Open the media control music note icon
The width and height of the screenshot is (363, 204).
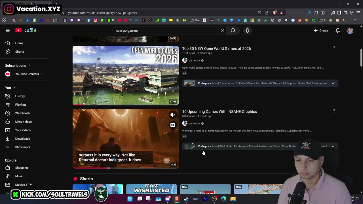point(333,13)
